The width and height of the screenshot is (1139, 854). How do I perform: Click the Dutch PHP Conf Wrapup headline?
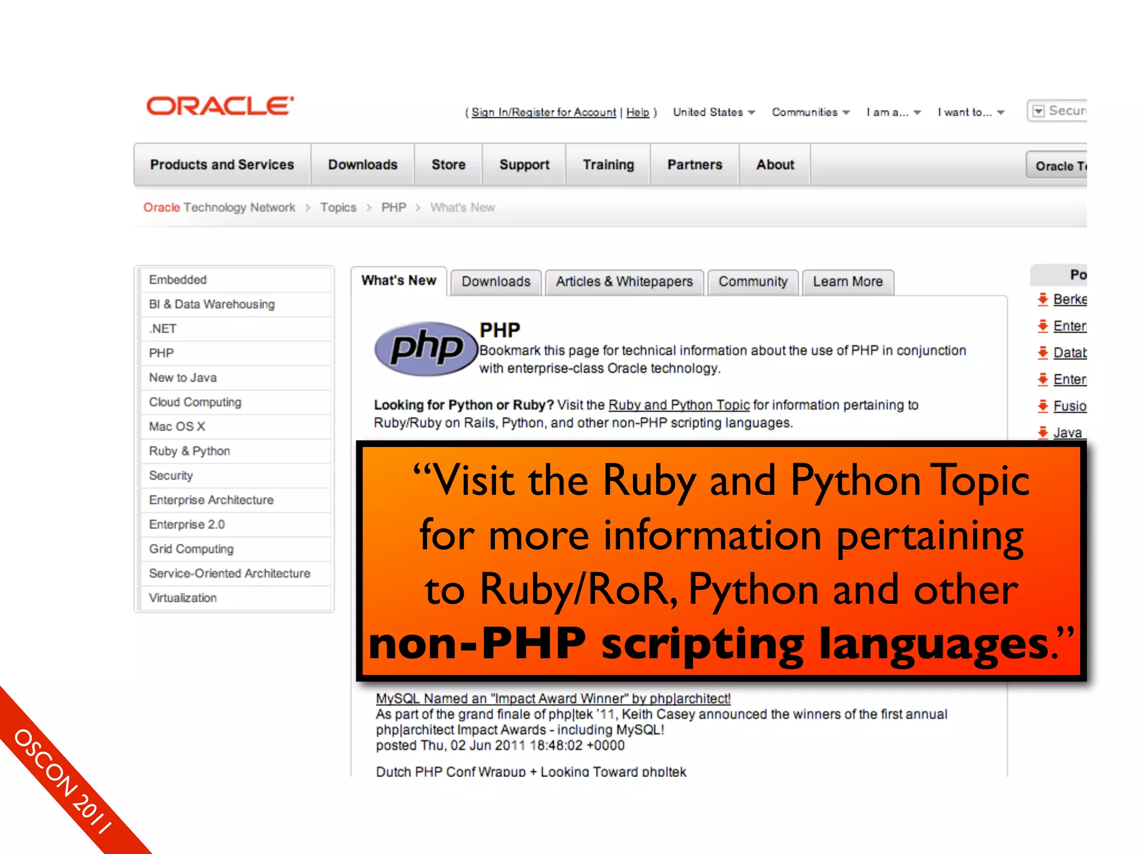pyautogui.click(x=531, y=772)
